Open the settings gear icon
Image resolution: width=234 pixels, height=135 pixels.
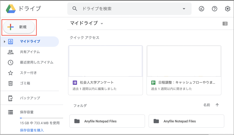pos(227,9)
